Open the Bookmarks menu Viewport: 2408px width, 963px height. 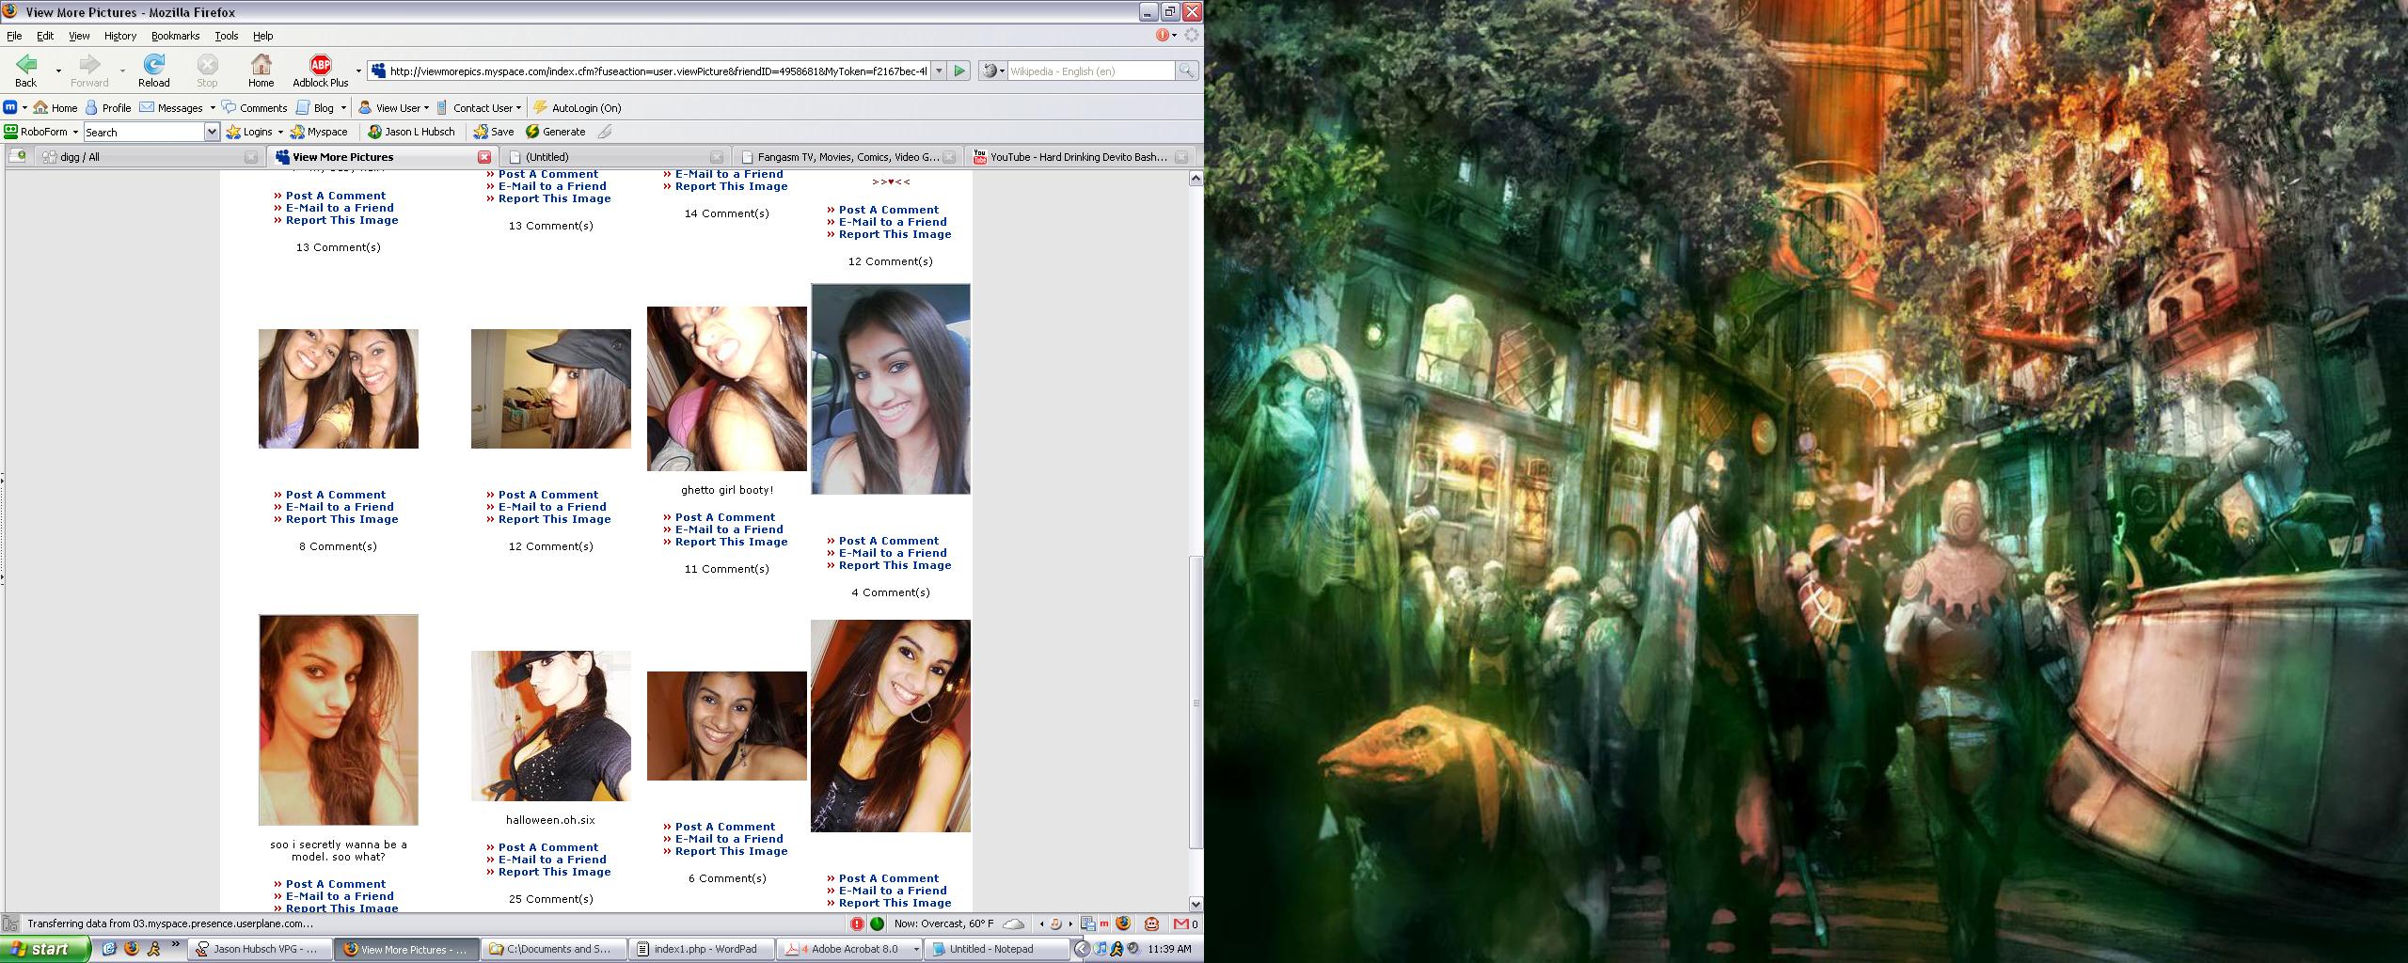(x=175, y=36)
